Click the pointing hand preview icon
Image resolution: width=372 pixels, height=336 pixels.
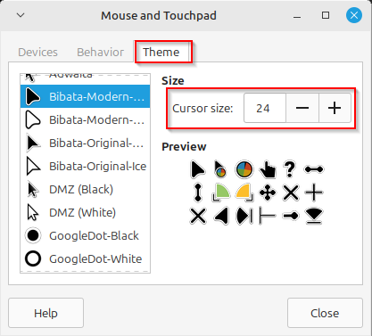tap(268, 169)
